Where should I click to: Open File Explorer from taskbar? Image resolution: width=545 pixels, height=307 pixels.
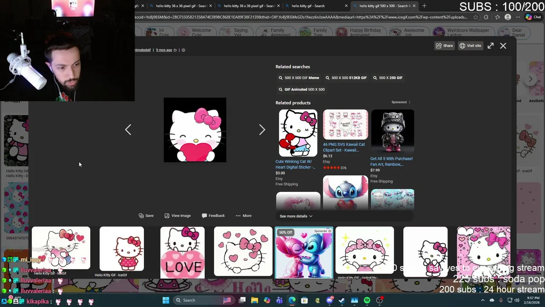[x=255, y=300]
